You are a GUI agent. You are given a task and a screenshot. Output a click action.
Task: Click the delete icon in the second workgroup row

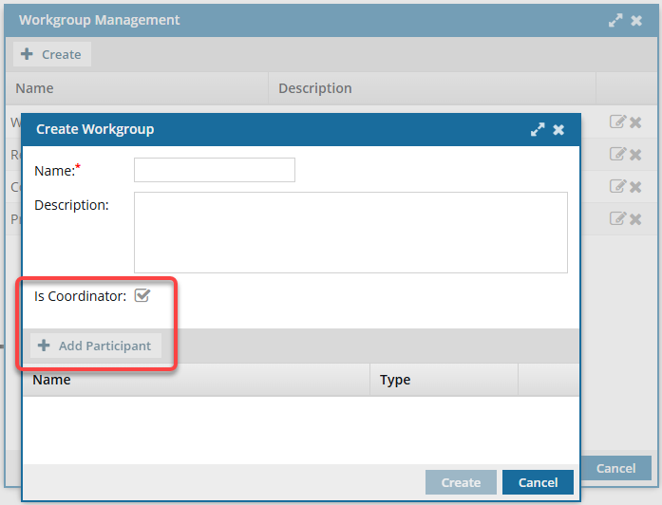(x=635, y=154)
